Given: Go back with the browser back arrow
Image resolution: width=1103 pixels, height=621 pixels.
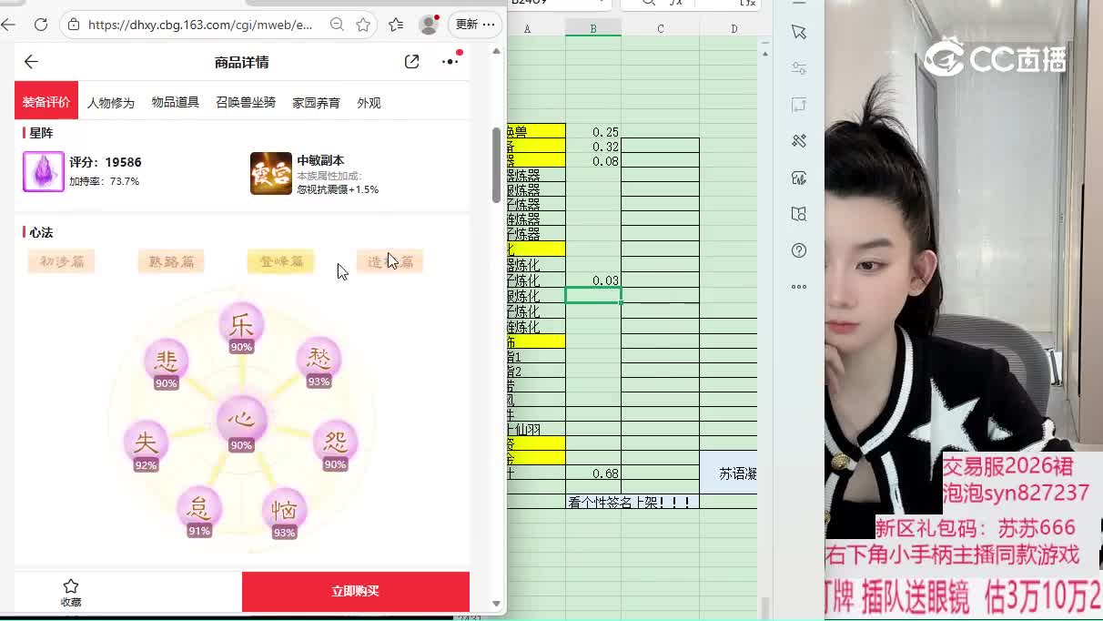Looking at the screenshot, I should coord(7,25).
